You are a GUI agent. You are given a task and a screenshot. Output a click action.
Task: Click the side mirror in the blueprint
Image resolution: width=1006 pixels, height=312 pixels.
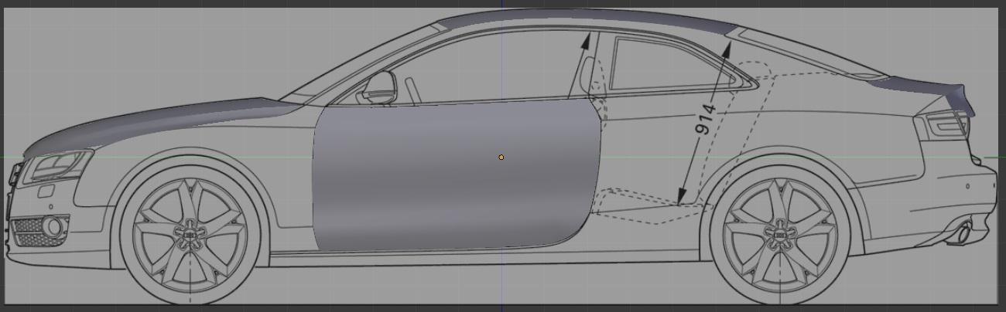[x=378, y=86]
